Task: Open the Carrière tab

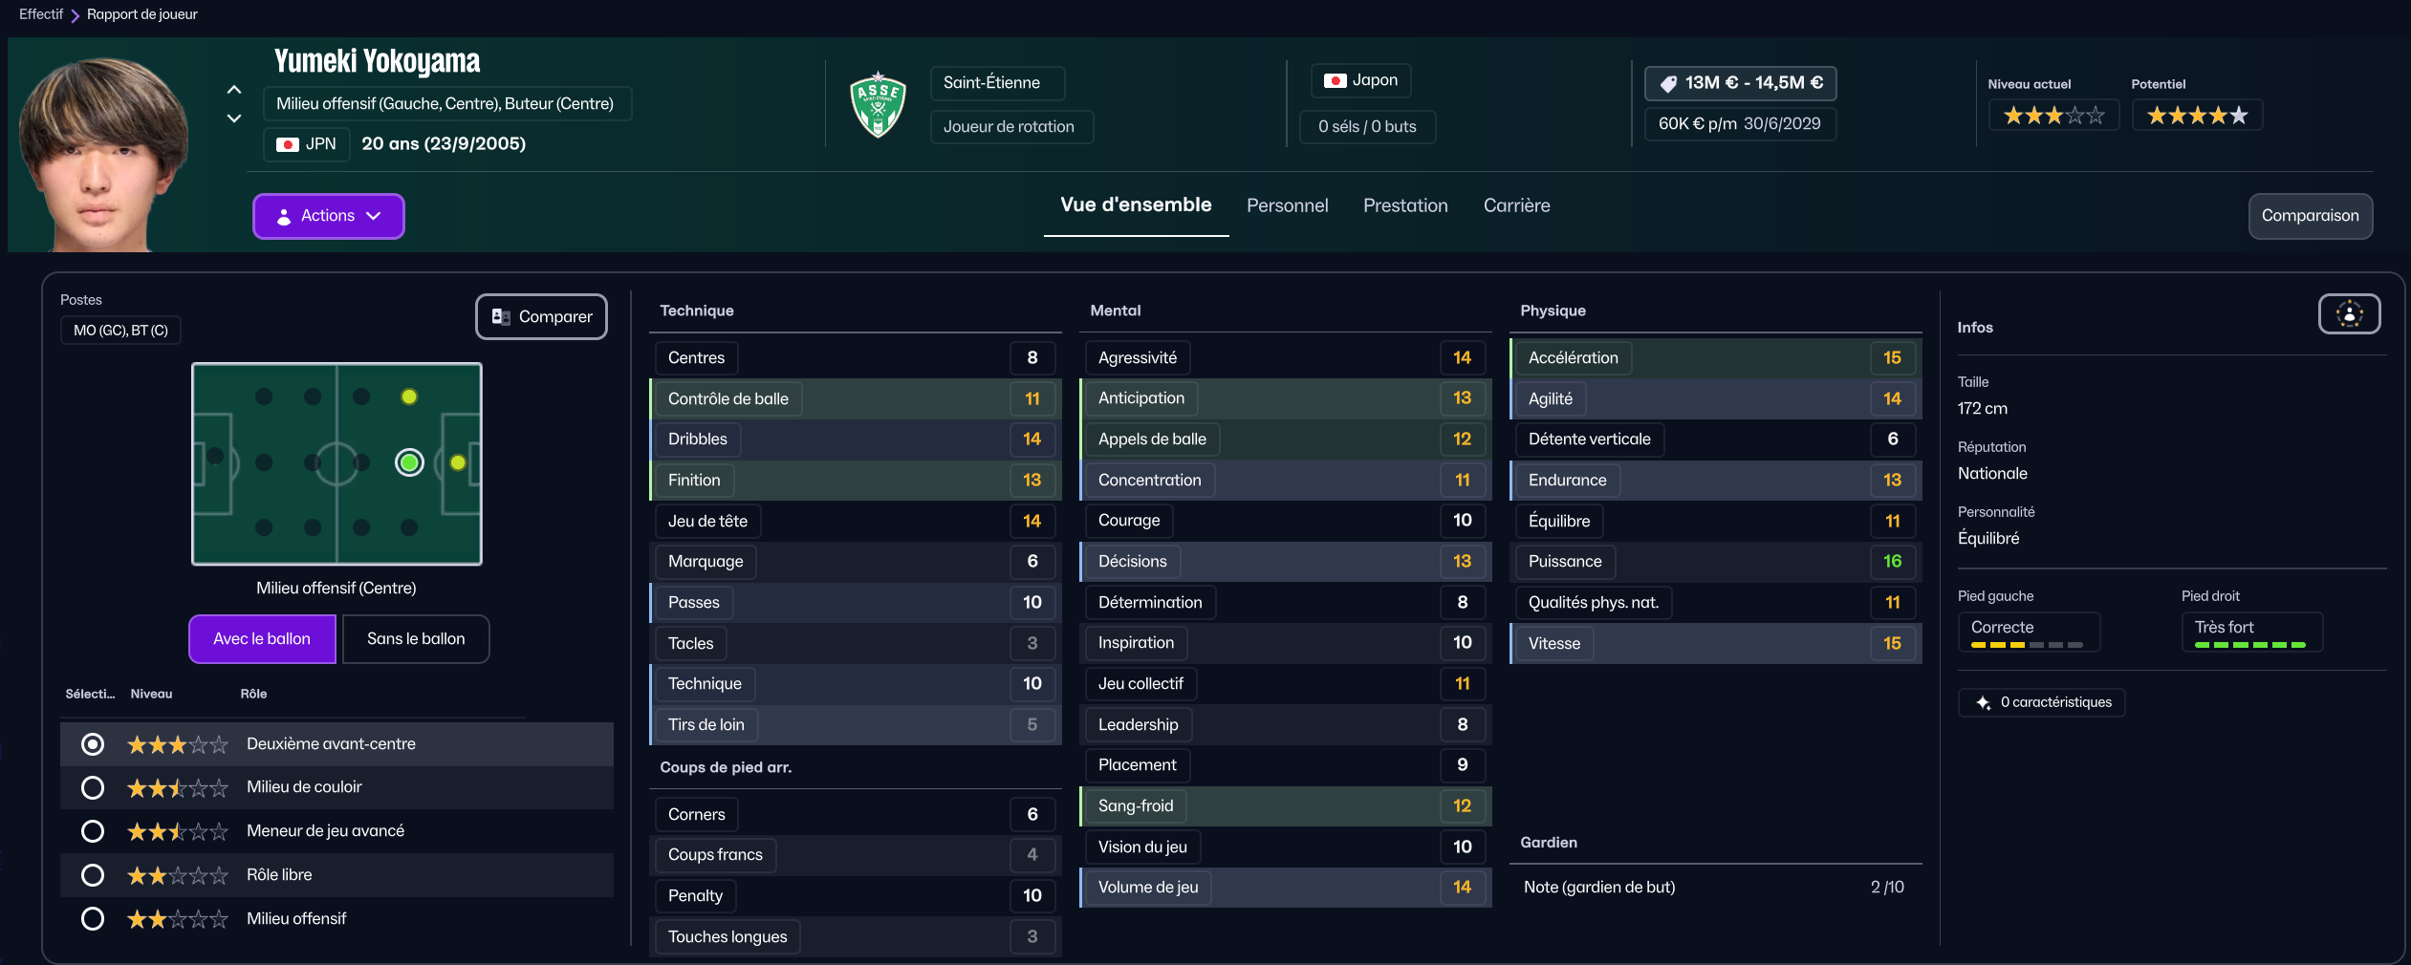Action: click(x=1516, y=205)
